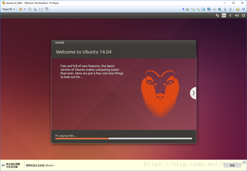Click the webcam device icon

(x=230, y=9)
